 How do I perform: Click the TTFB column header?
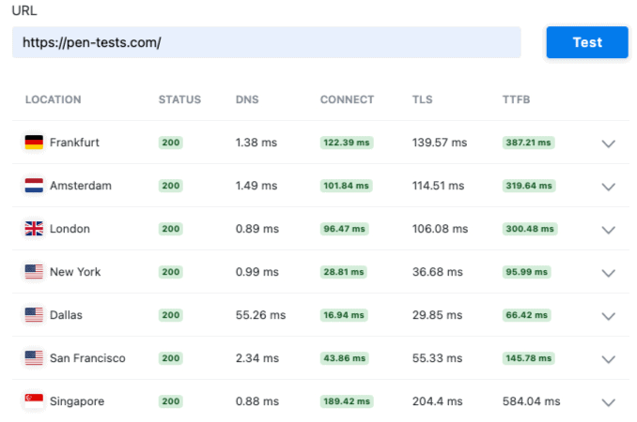[516, 99]
